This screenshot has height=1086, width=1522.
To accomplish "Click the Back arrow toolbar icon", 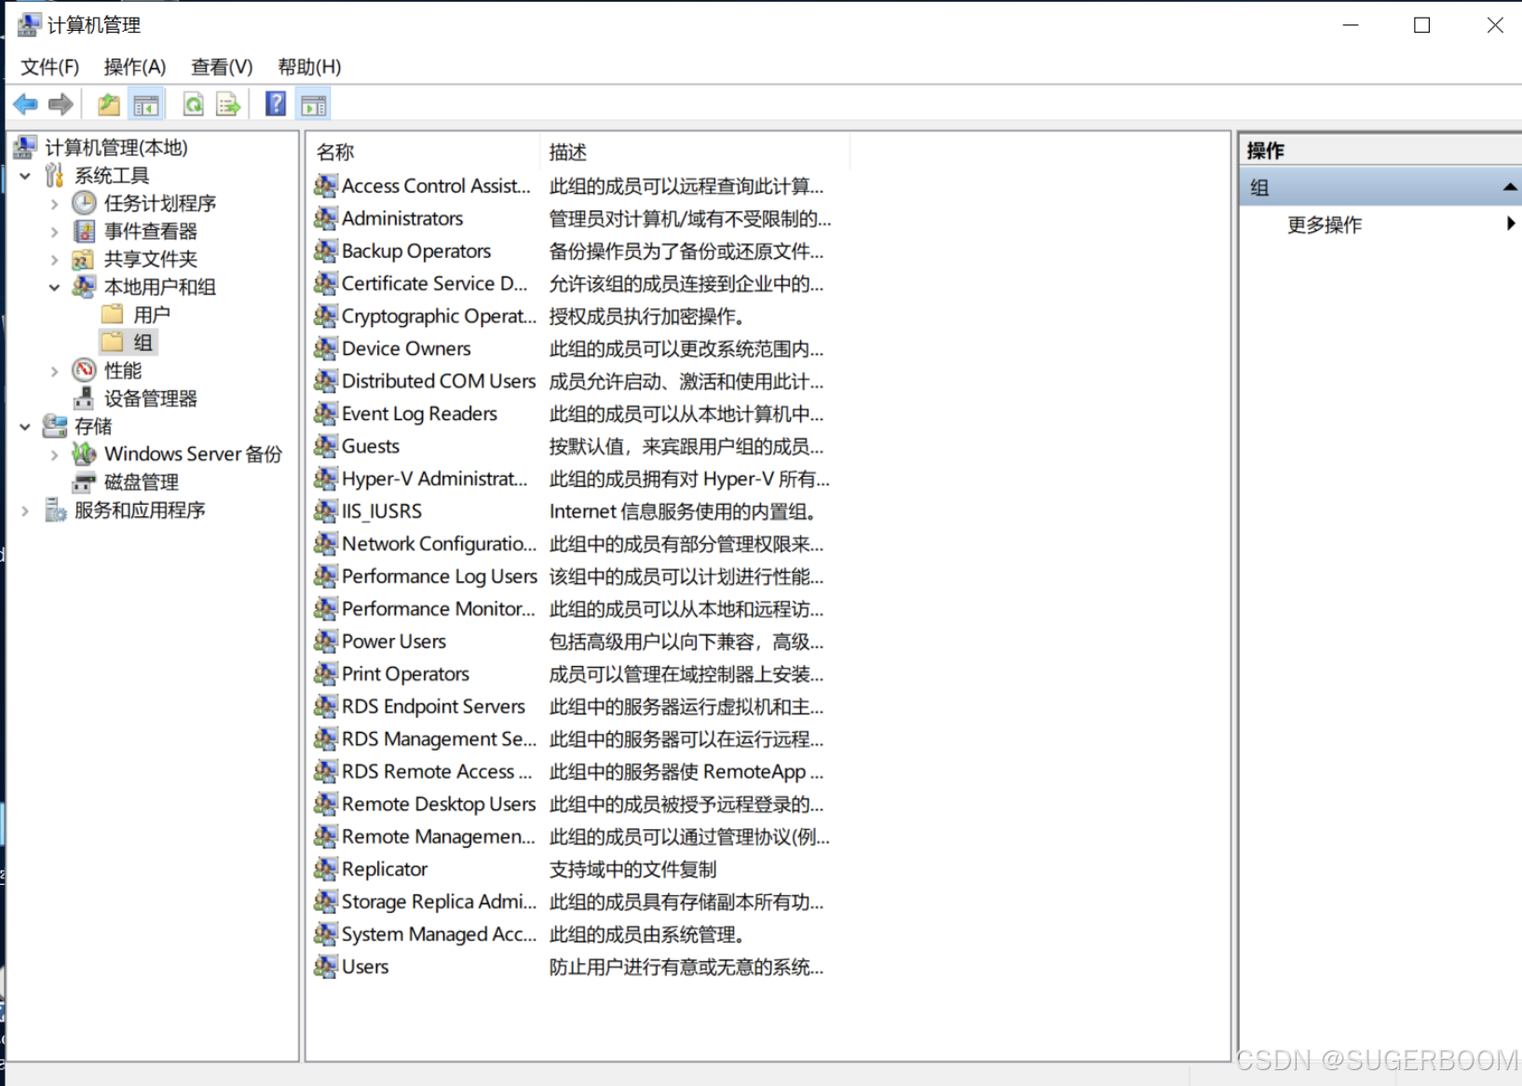I will [26, 104].
